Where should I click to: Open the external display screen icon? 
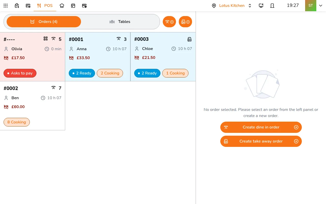point(261,6)
